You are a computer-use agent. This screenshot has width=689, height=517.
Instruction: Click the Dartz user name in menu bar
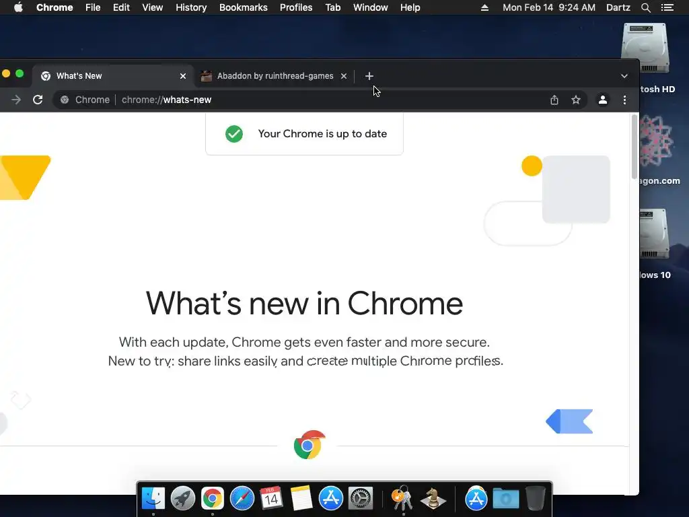[618, 7]
